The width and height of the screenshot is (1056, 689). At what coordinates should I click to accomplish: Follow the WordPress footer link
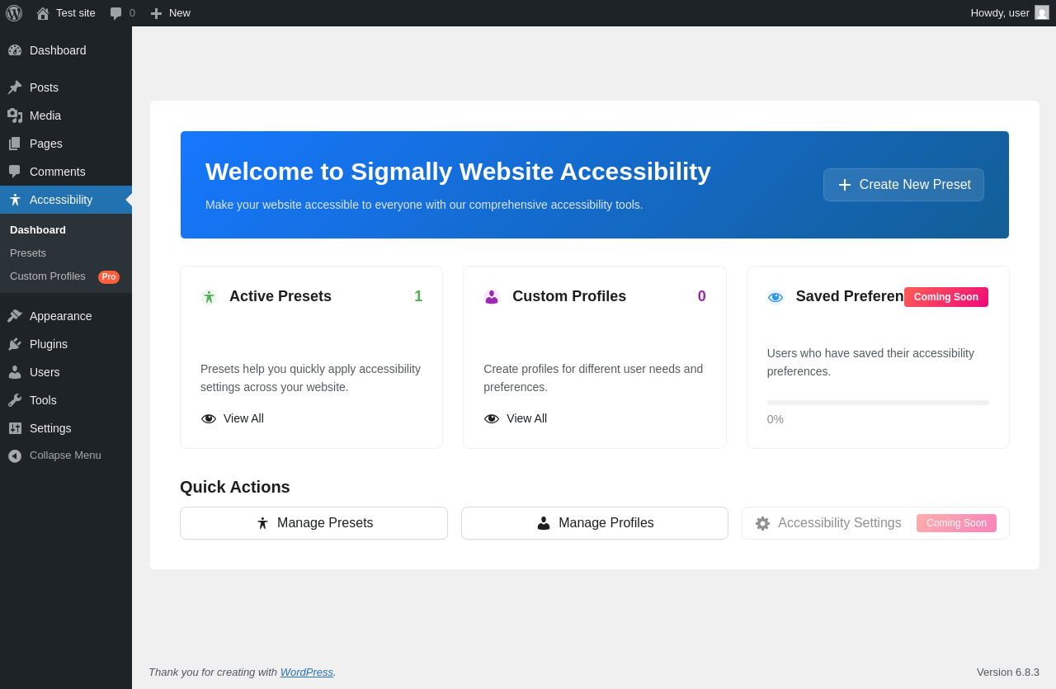coord(307,672)
